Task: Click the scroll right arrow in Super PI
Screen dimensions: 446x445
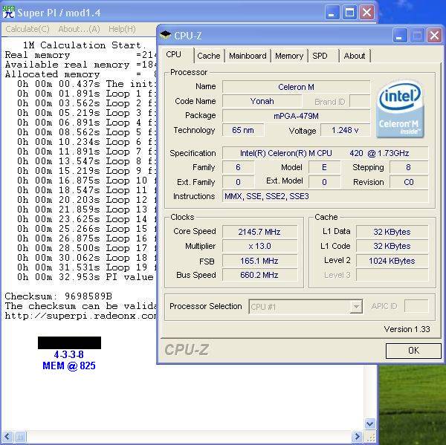Action: coord(357,436)
